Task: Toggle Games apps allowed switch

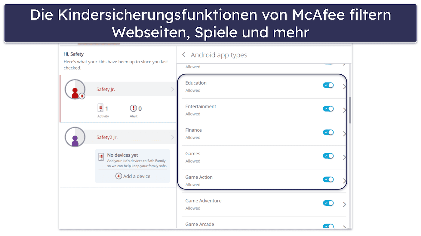Action: point(328,156)
